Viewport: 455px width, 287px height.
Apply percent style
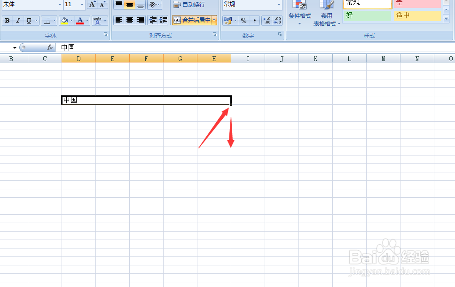point(244,21)
